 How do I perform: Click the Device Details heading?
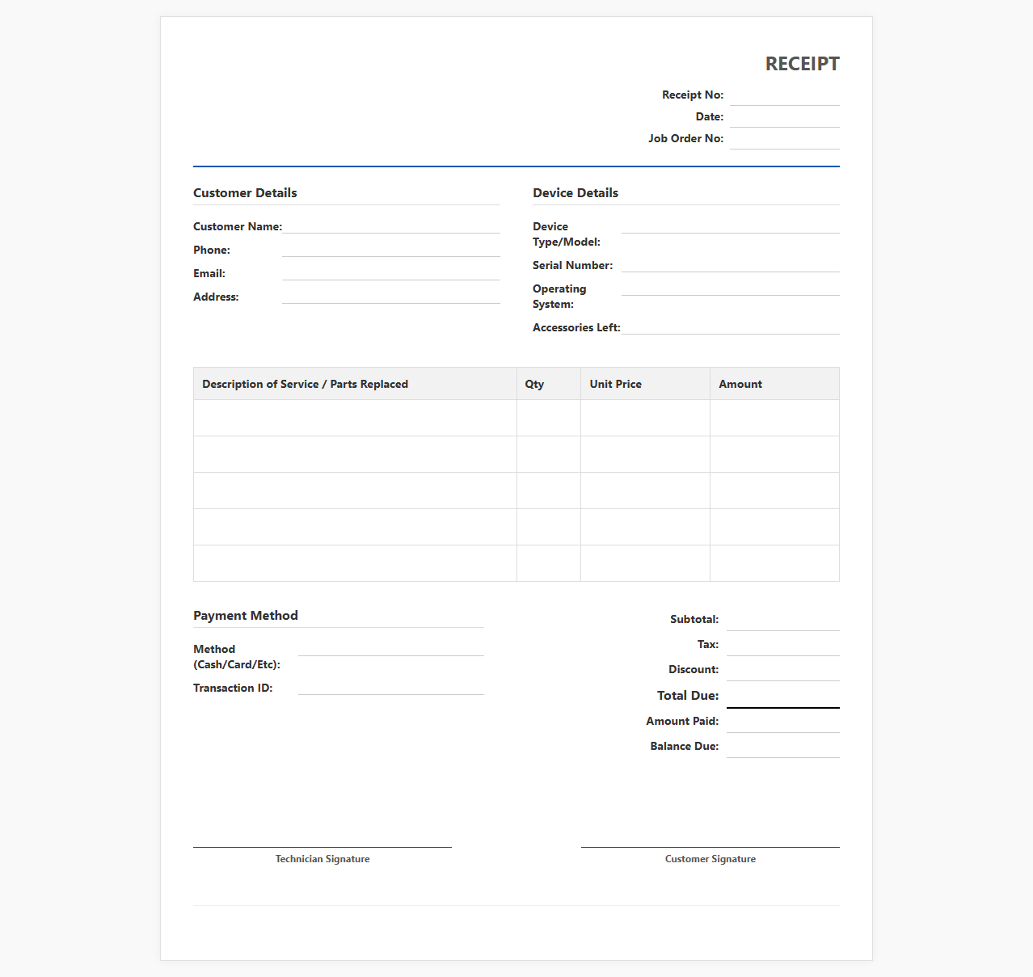576,193
